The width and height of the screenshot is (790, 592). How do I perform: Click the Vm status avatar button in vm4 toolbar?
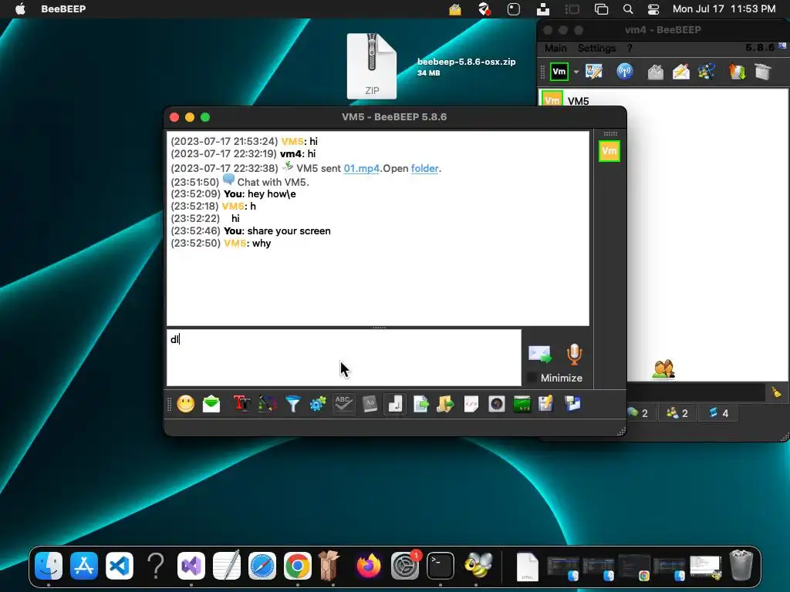[559, 72]
